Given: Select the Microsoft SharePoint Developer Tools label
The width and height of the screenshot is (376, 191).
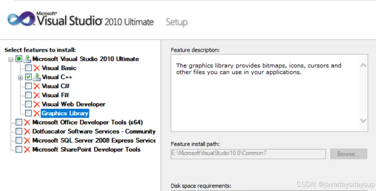Looking at the screenshot, I should click(x=86, y=150).
